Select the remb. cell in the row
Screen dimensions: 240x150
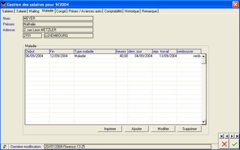point(189,56)
